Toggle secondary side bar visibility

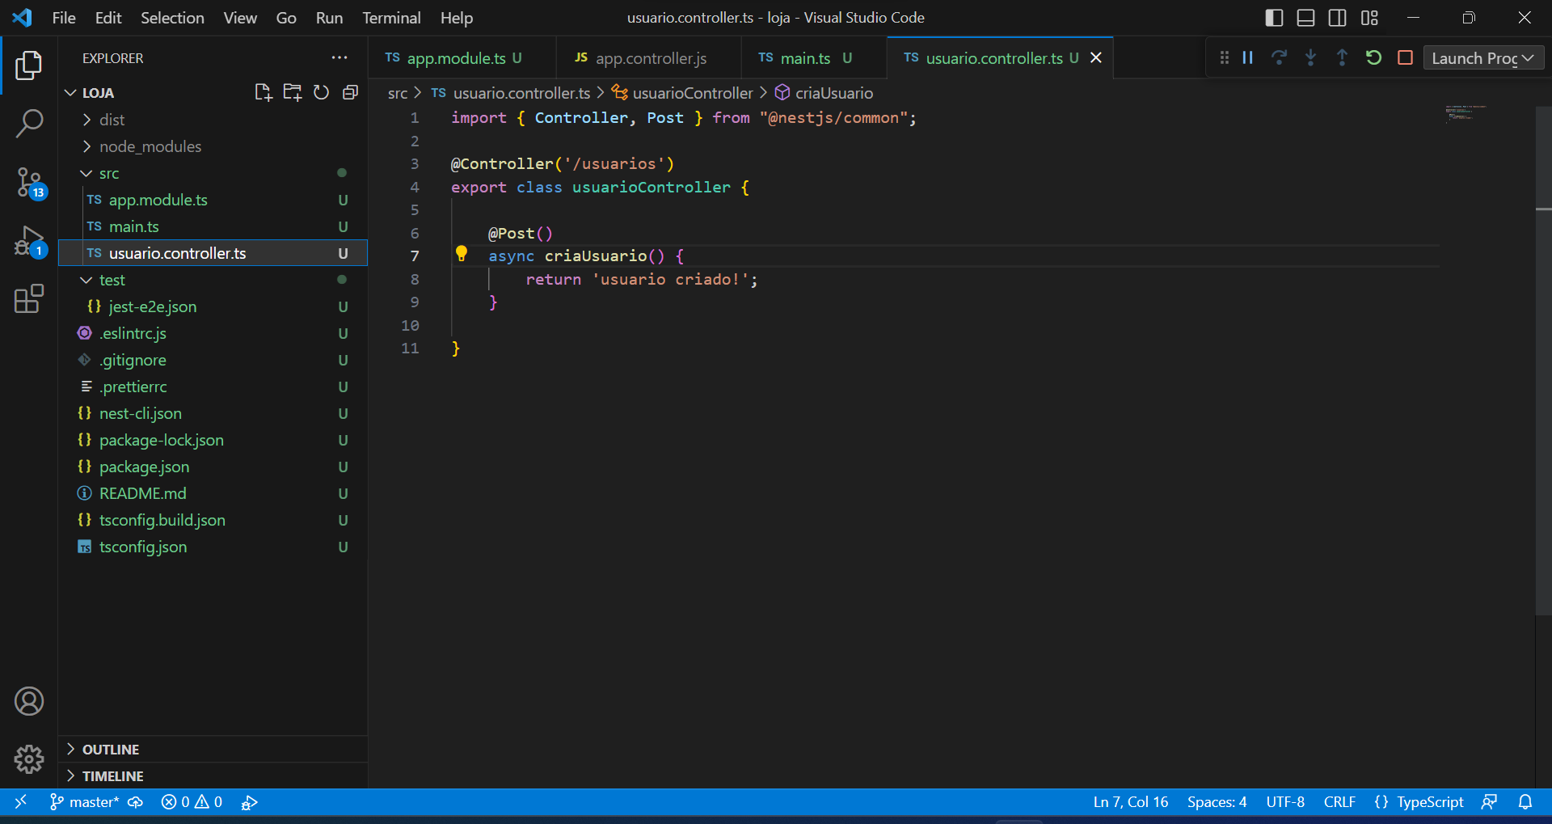1337,18
